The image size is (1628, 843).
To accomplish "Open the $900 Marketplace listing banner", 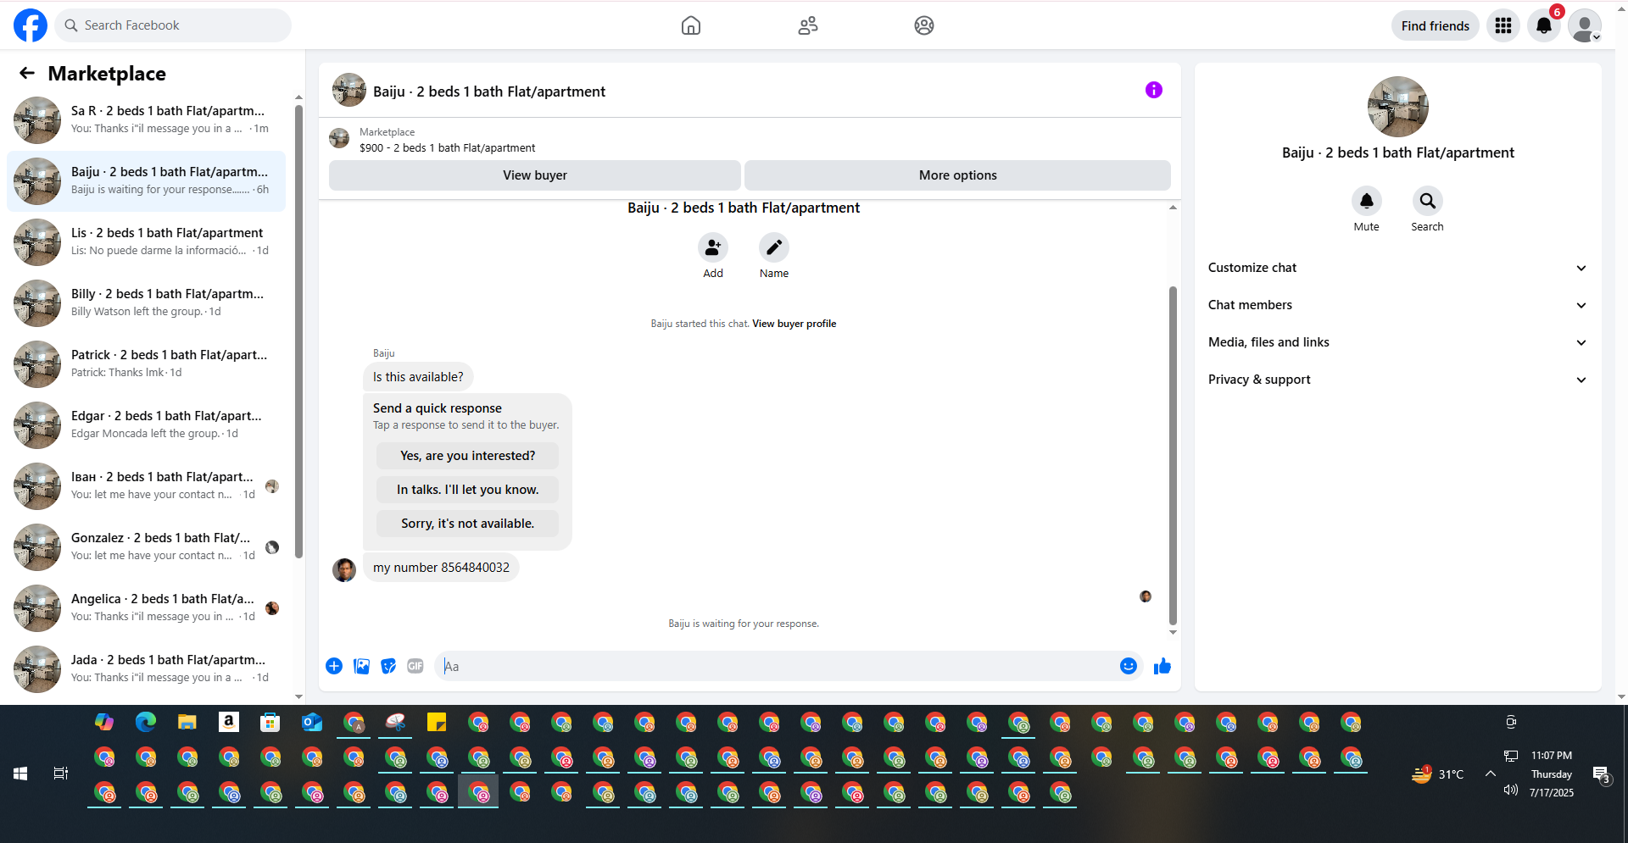I will click(x=750, y=140).
